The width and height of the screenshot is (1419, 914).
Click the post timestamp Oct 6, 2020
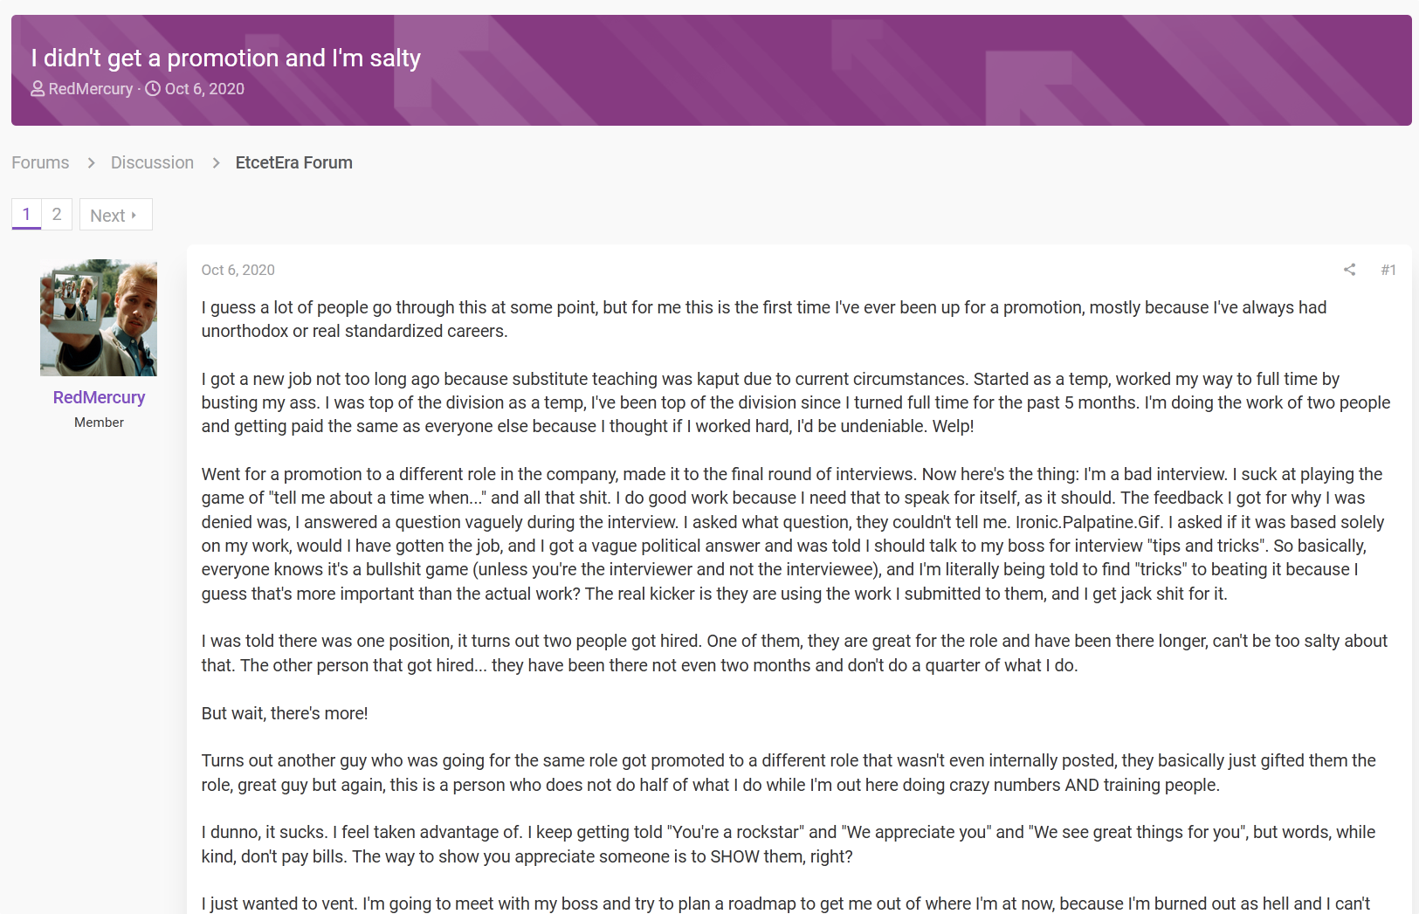pos(238,270)
